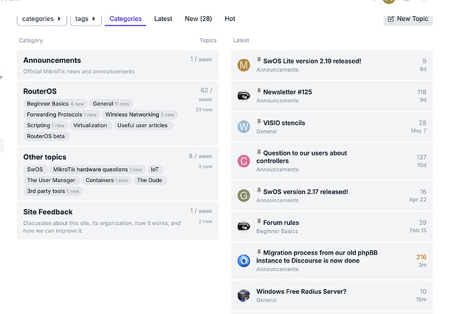Click 137 reply count on controllers question
The width and height of the screenshot is (462, 314).
pos(421,157)
